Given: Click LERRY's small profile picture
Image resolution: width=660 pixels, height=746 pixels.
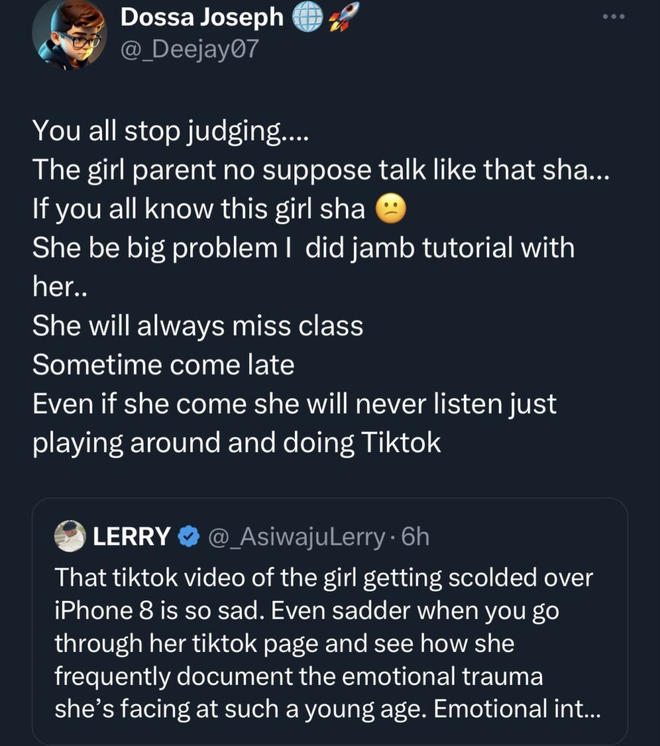Looking at the screenshot, I should click(70, 537).
